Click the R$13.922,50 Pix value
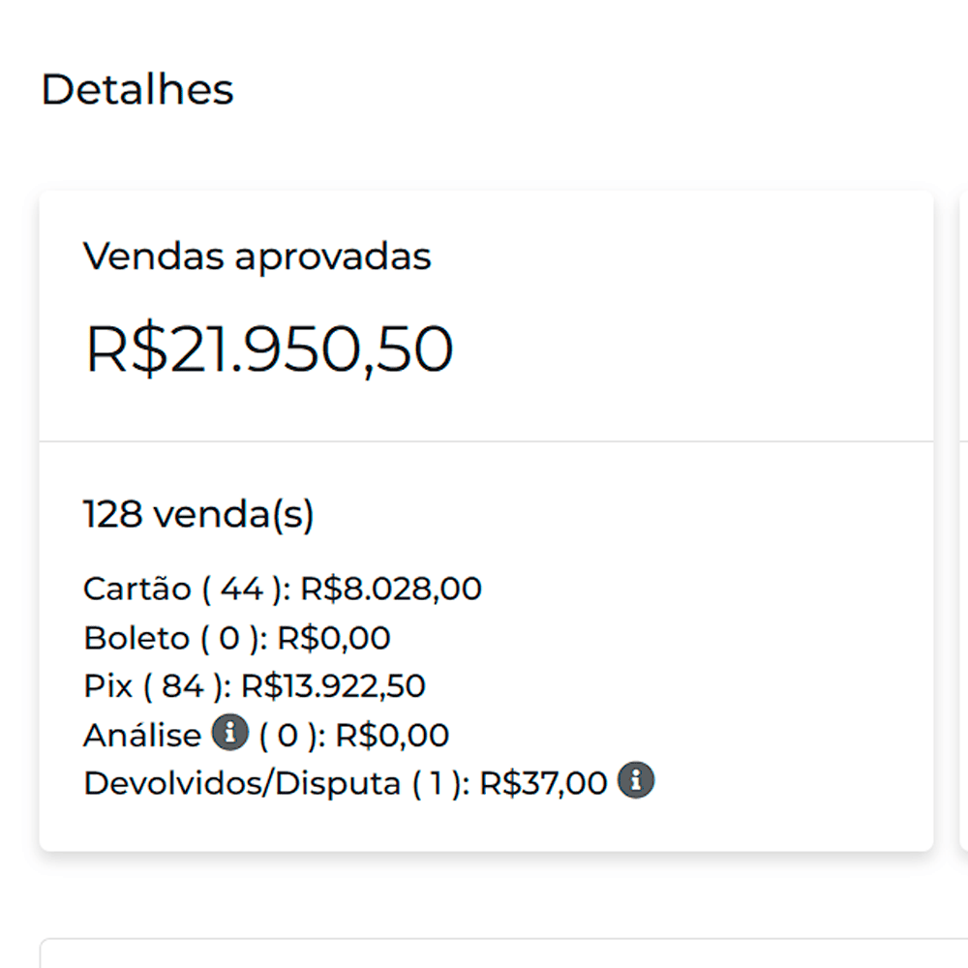This screenshot has height=968, width=968. (333, 686)
